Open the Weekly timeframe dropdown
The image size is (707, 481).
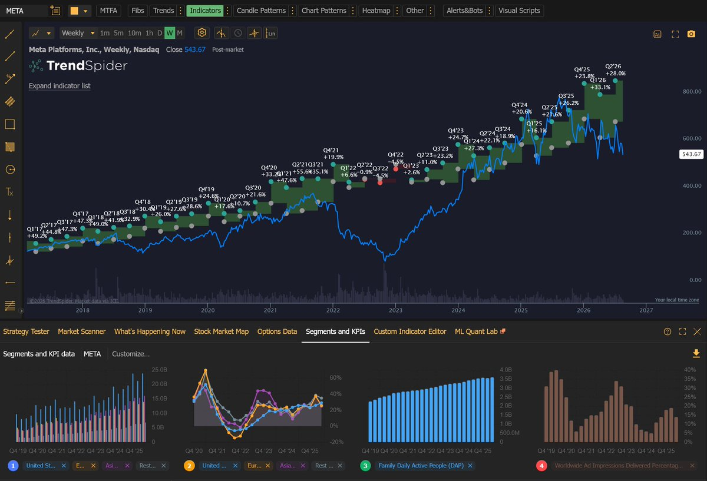[78, 33]
